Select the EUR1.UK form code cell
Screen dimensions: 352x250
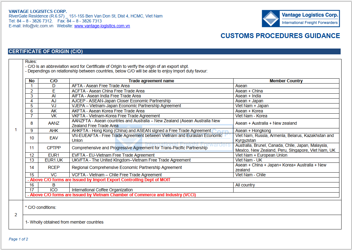54,160
